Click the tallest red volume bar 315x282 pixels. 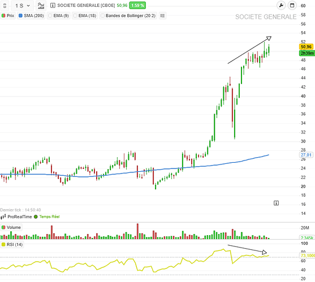point(137,231)
